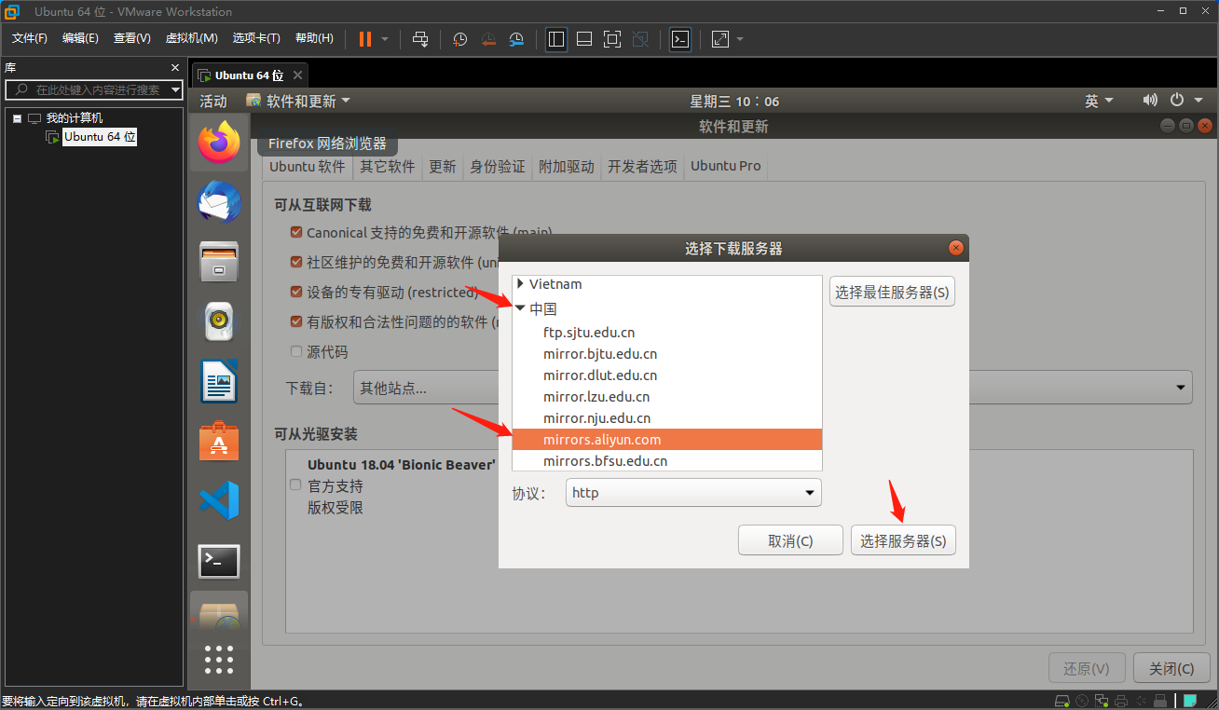The width and height of the screenshot is (1219, 710).
Task: Toggle the multiverse software checkbox
Action: tap(296, 321)
